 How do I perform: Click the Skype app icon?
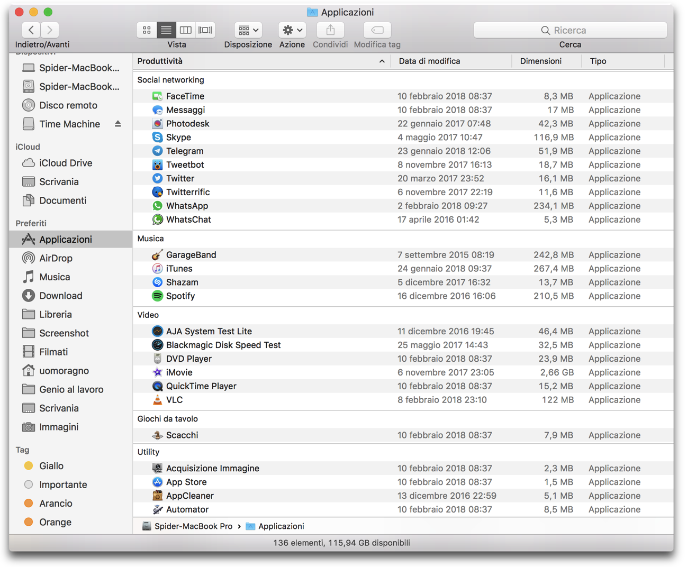(157, 138)
